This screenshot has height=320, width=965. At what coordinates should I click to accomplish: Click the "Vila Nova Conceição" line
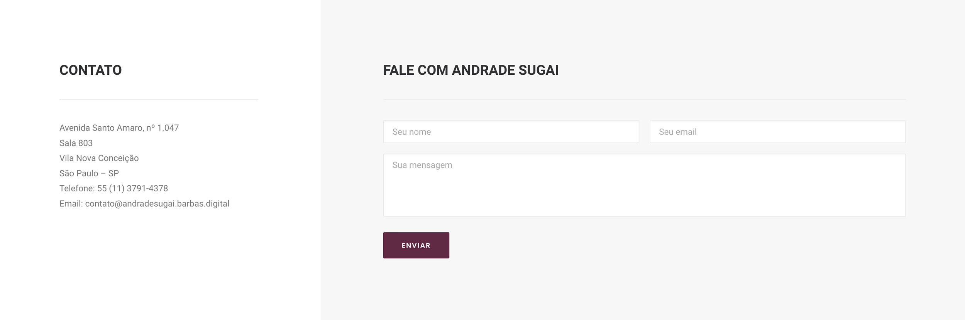pos(99,158)
